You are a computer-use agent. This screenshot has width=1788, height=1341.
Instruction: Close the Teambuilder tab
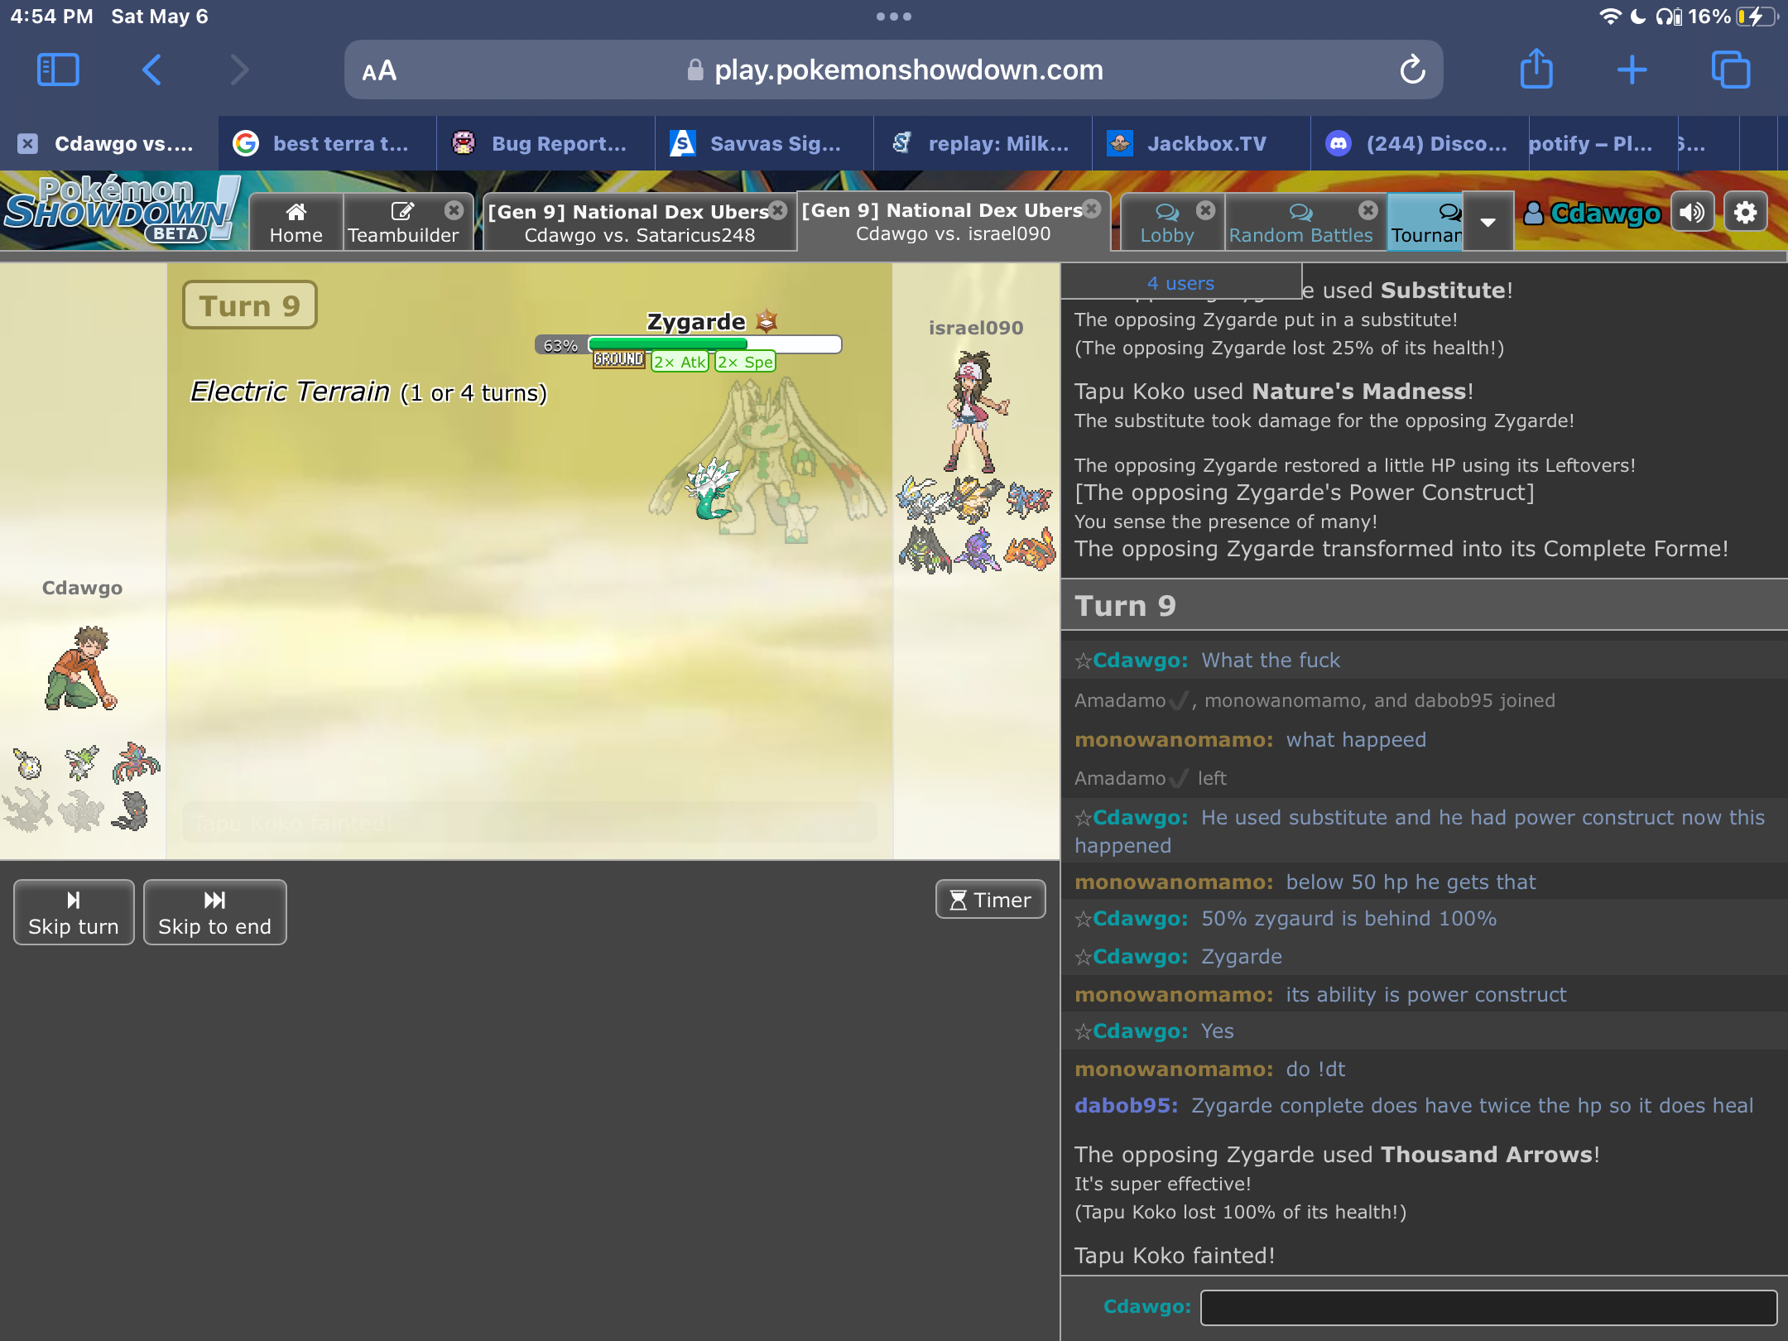coord(454,210)
